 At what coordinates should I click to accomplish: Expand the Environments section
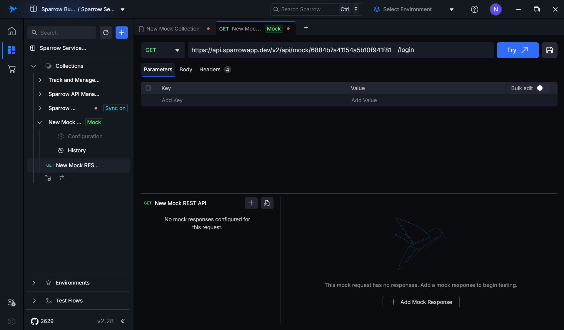click(x=34, y=283)
